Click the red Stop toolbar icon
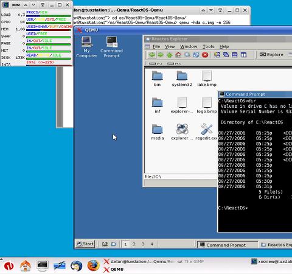This screenshot has height=274, width=292. (205, 55)
